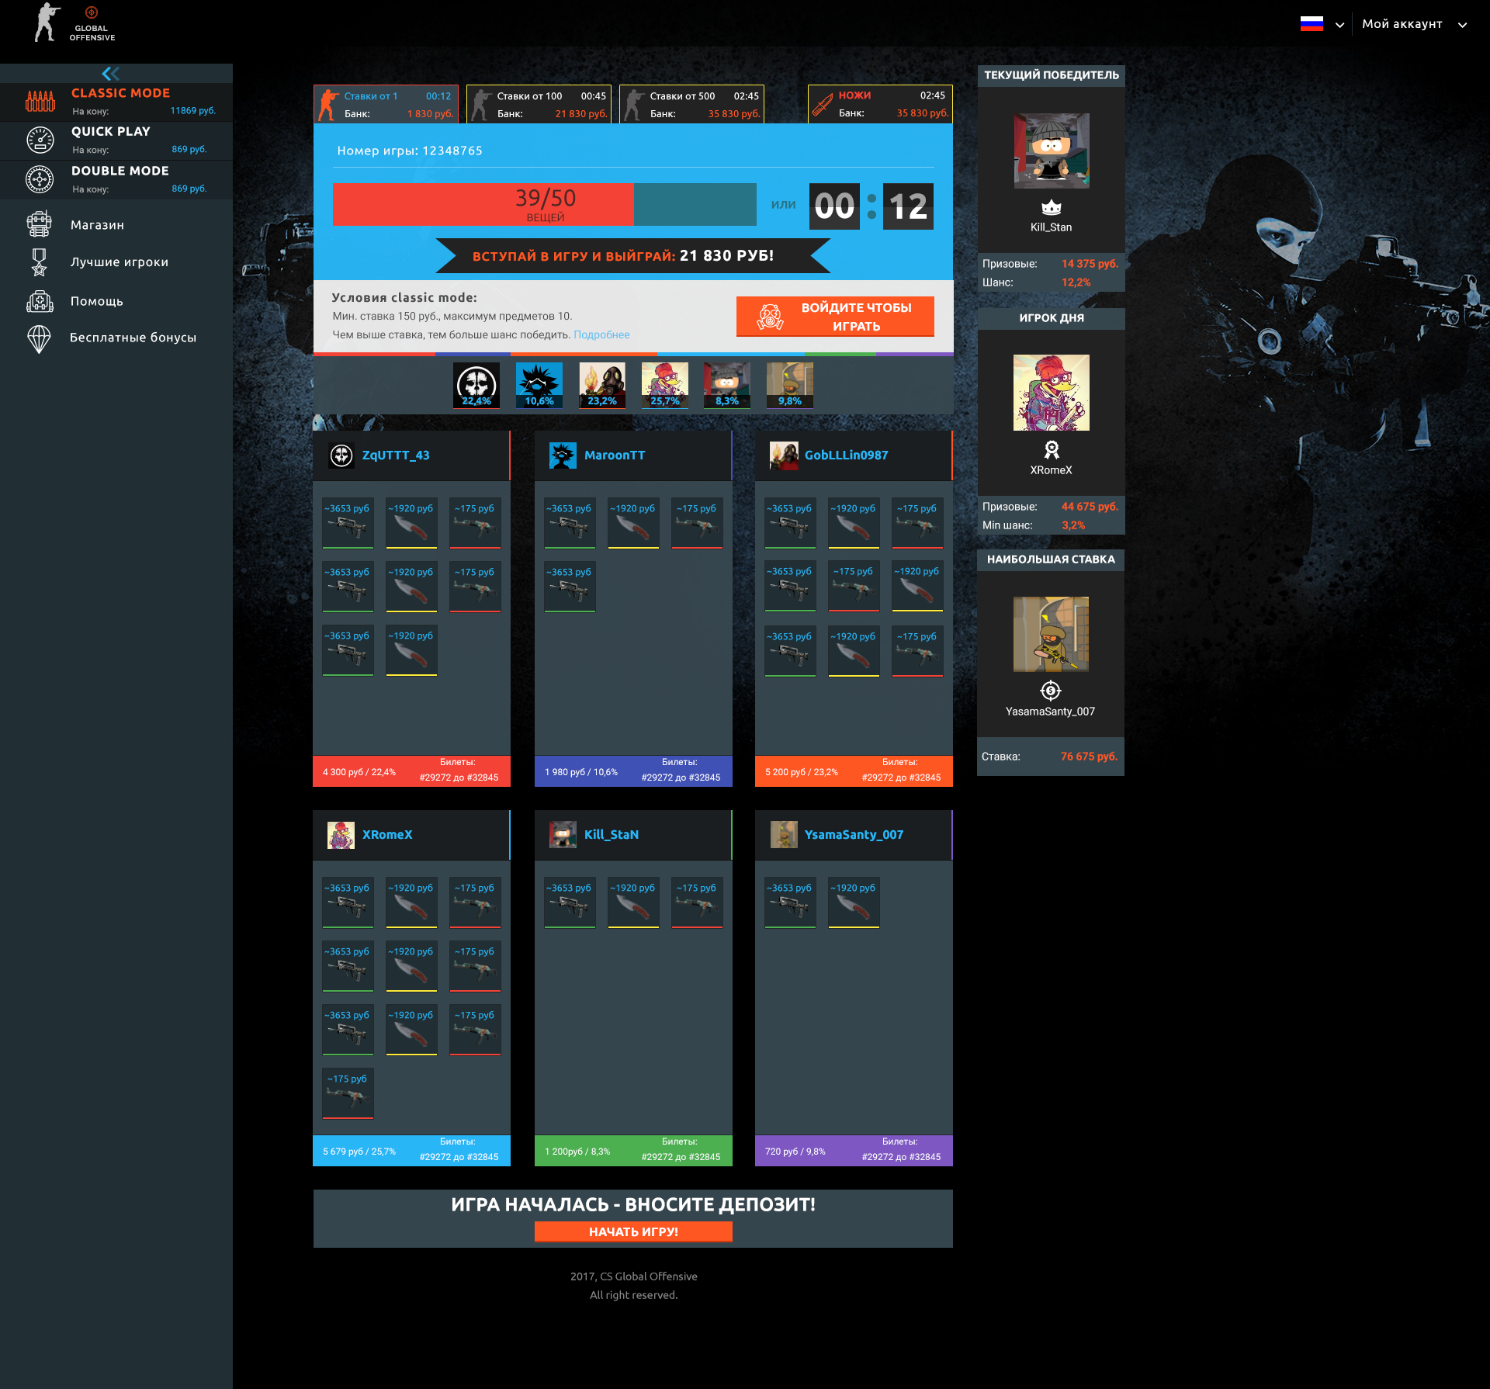Screen dimensions: 1490x1389
Task: Expand the 'Ставки от 1' game tab
Action: pos(386,103)
